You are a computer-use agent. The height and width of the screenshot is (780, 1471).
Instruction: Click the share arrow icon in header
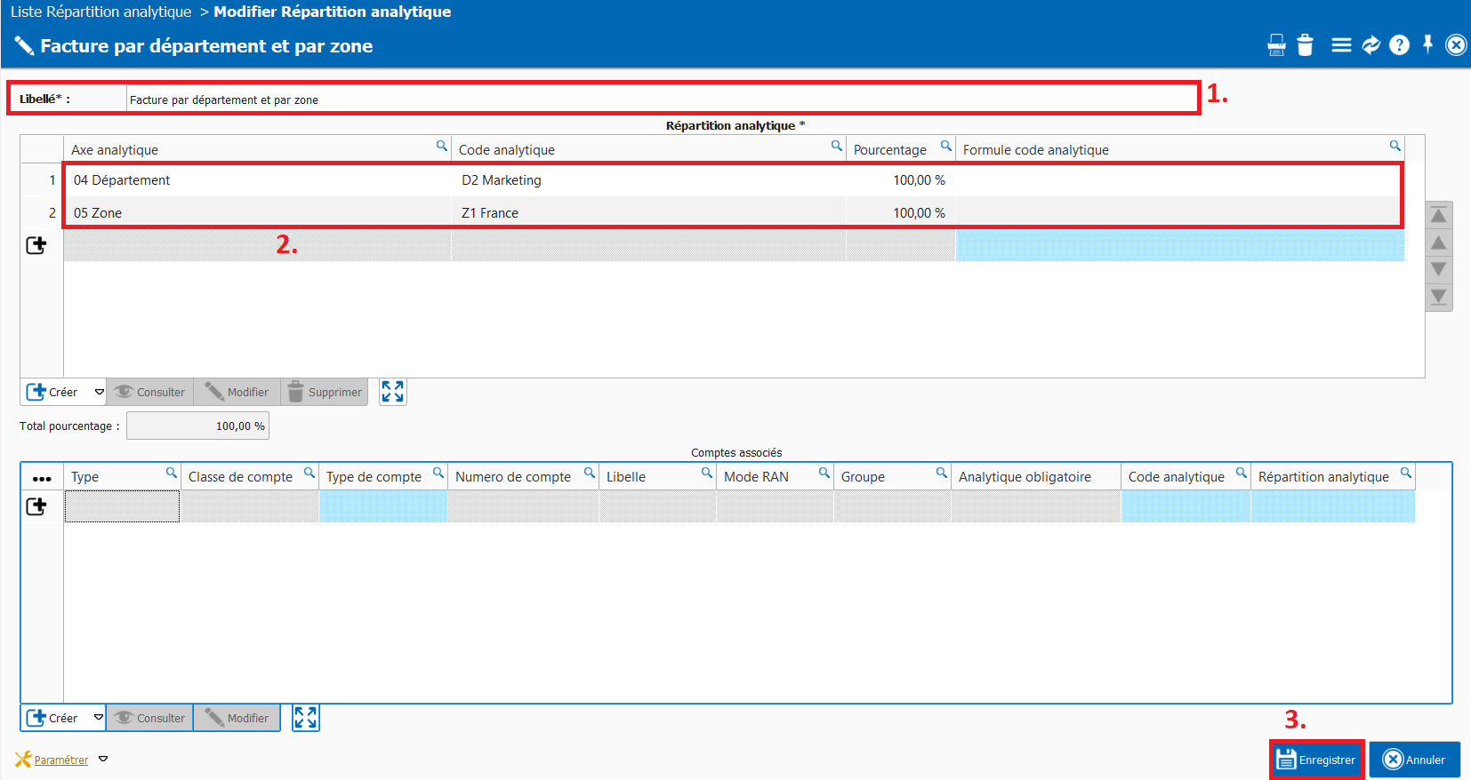[x=1371, y=45]
